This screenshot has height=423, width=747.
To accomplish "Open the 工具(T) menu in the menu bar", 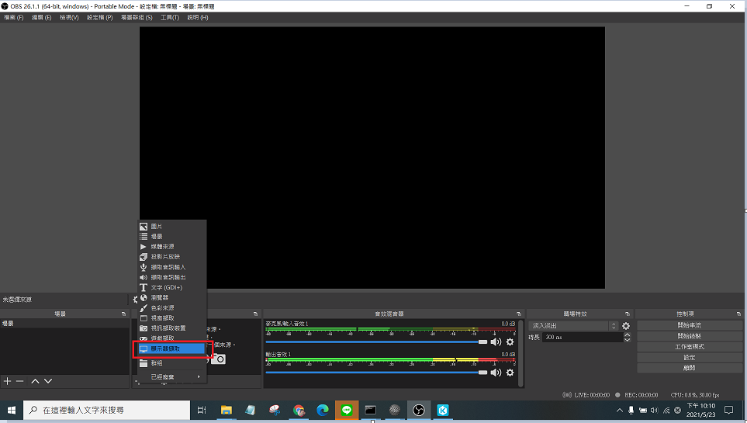I will pos(170,17).
